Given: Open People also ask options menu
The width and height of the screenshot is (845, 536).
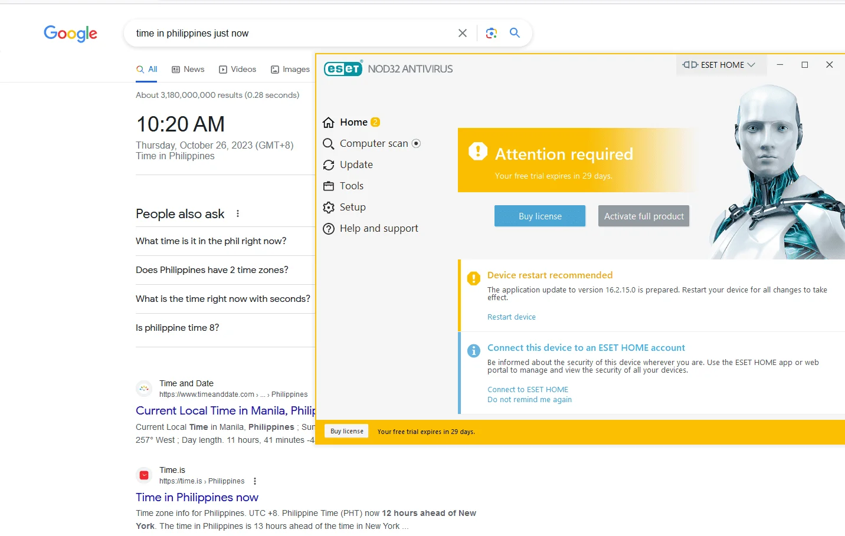Looking at the screenshot, I should [238, 213].
